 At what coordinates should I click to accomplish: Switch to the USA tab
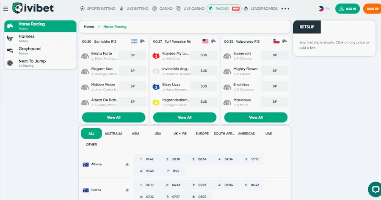tap(158, 134)
